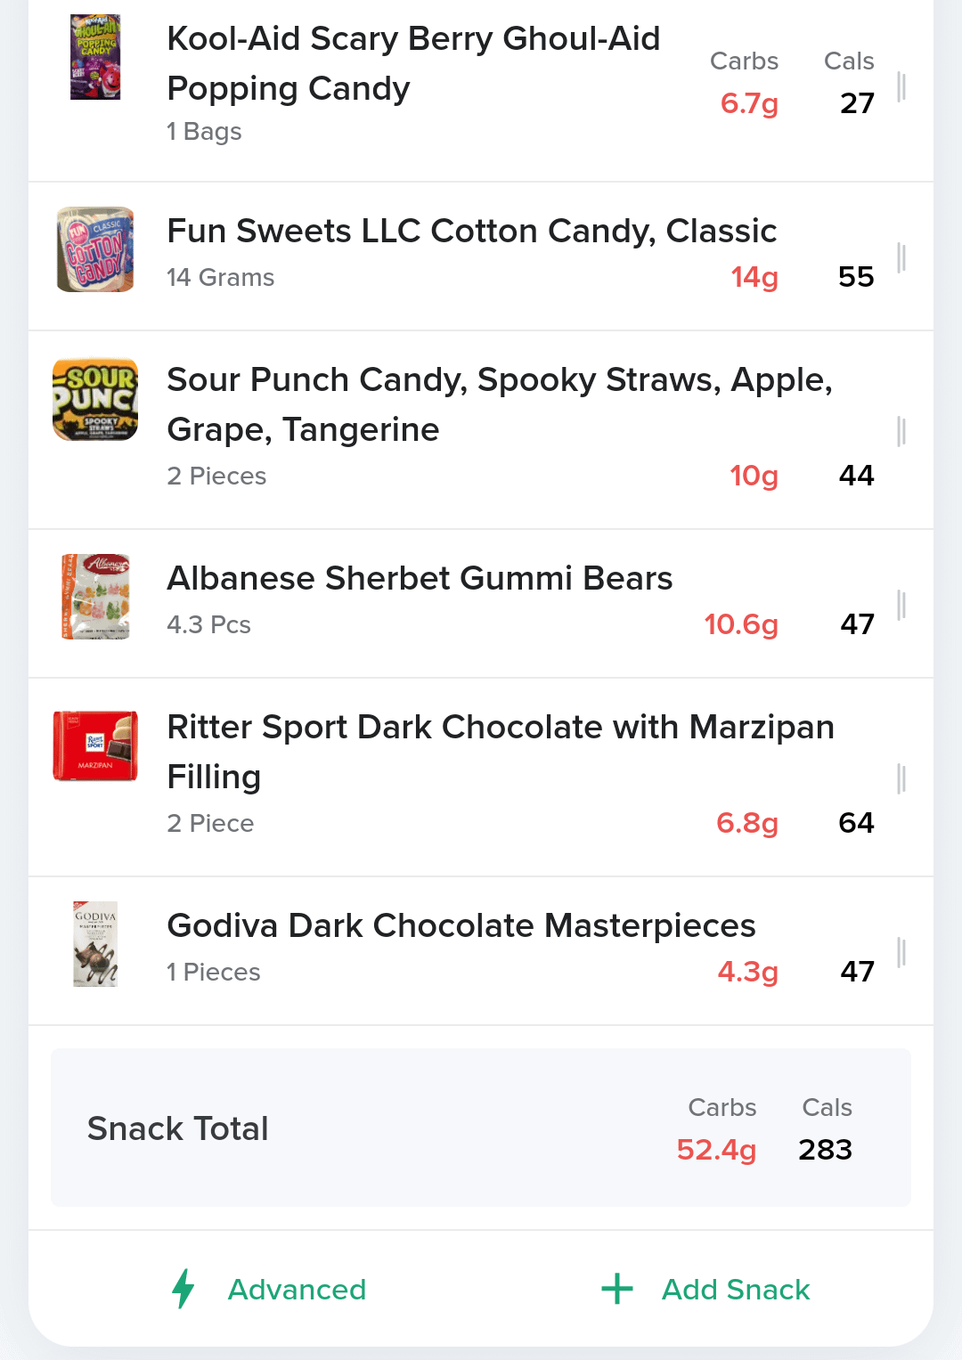Select the Albanese Sherbet Gummi Bears entry

pyautogui.click(x=481, y=604)
